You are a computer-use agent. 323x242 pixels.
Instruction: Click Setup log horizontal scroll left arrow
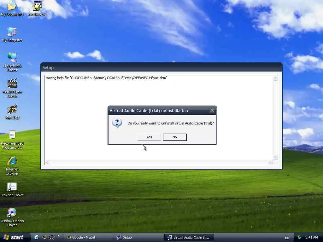[x=47, y=162]
